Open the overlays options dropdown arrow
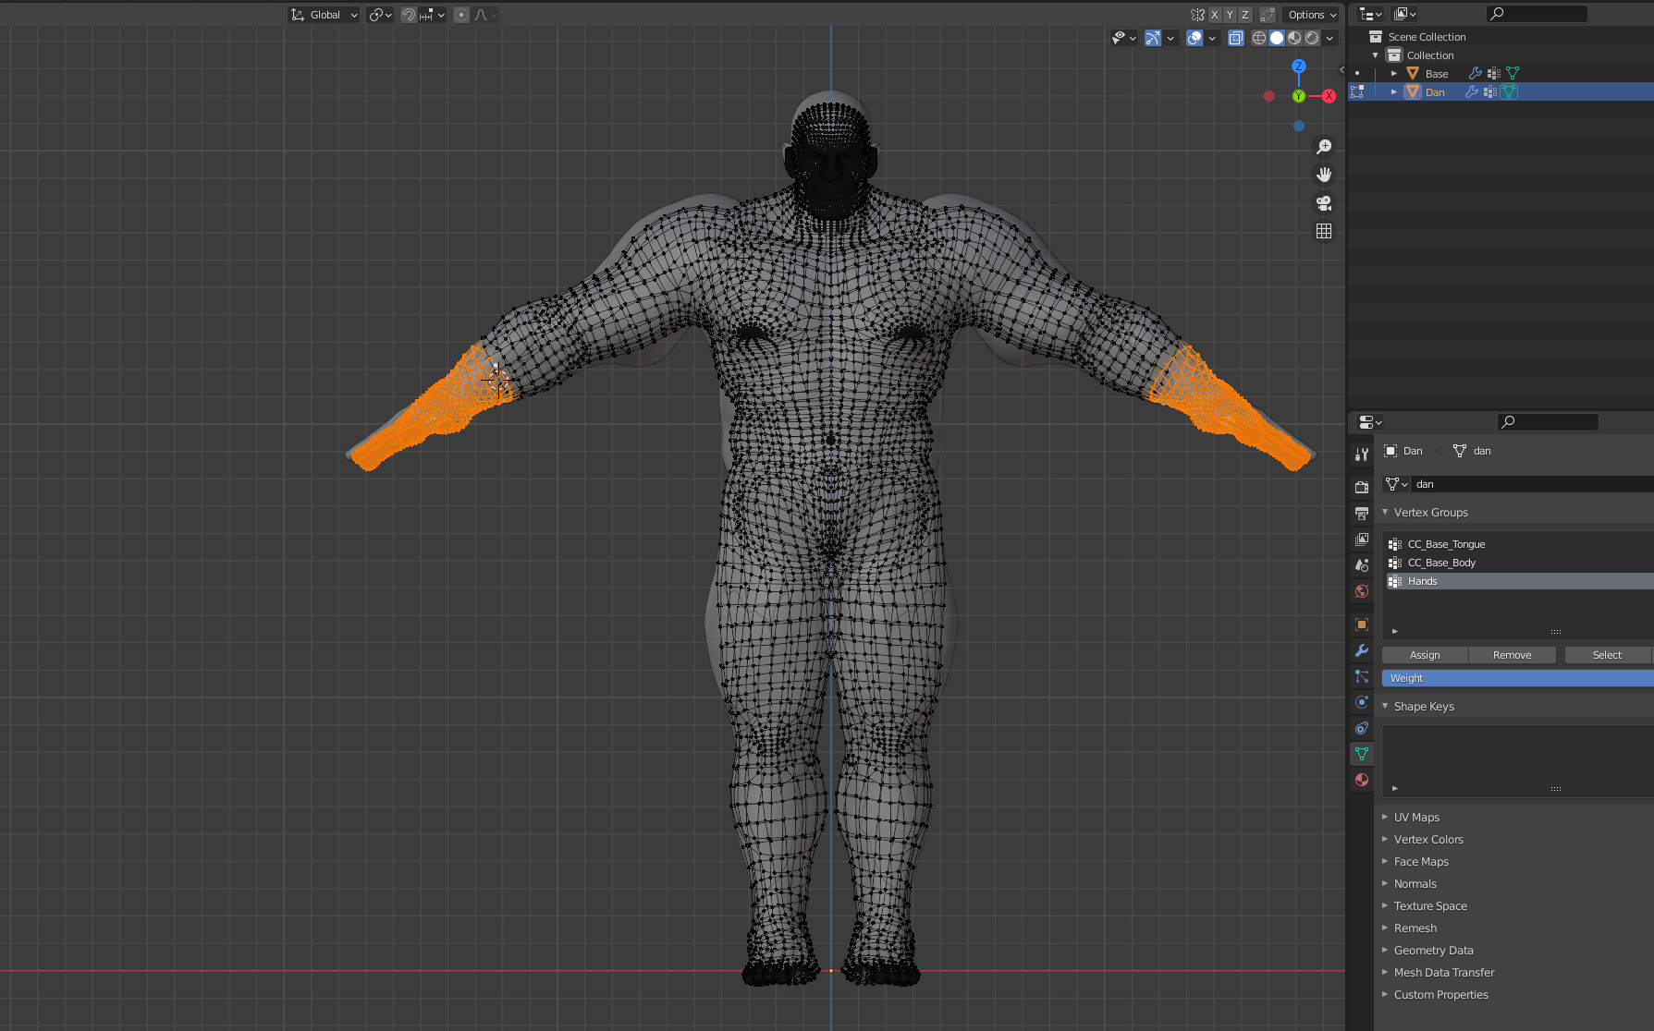Viewport: 1654px width, 1031px height. pos(1212,38)
